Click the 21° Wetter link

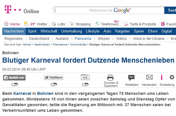pos(39,24)
